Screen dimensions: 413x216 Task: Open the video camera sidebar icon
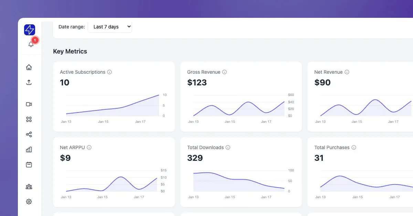pos(29,104)
